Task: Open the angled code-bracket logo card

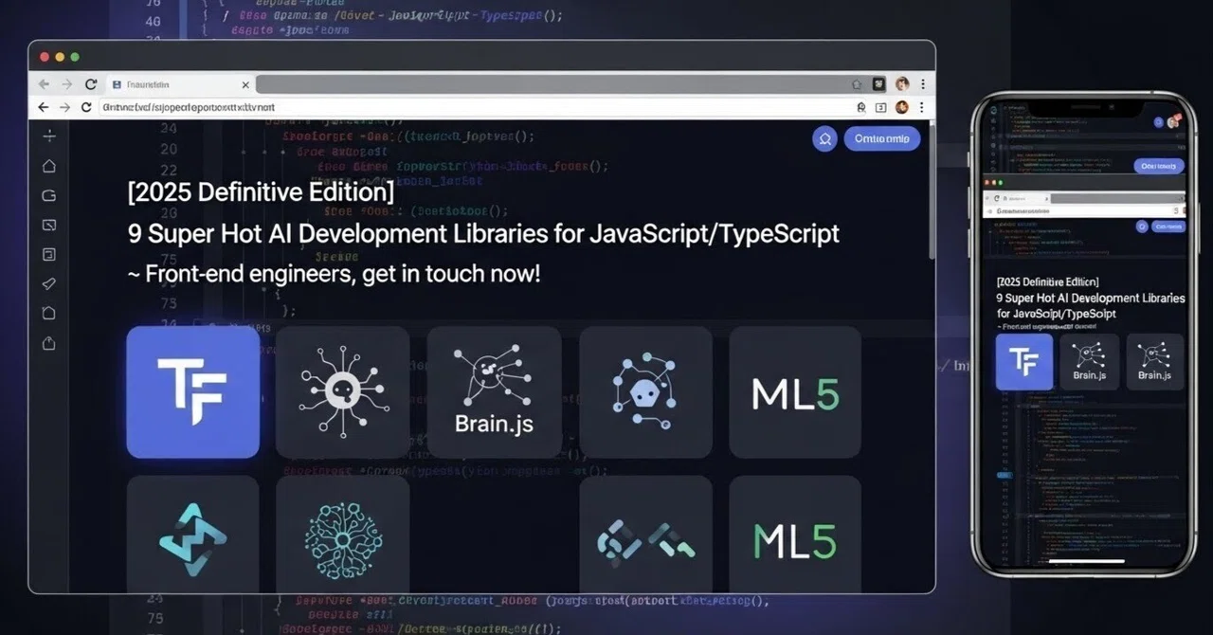Action: coord(645,535)
